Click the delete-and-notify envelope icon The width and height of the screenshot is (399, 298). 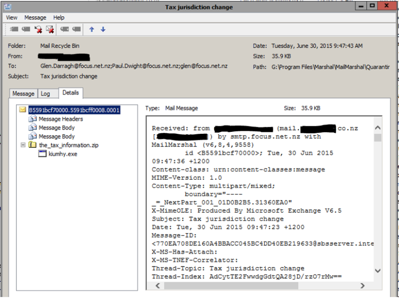click(49, 29)
